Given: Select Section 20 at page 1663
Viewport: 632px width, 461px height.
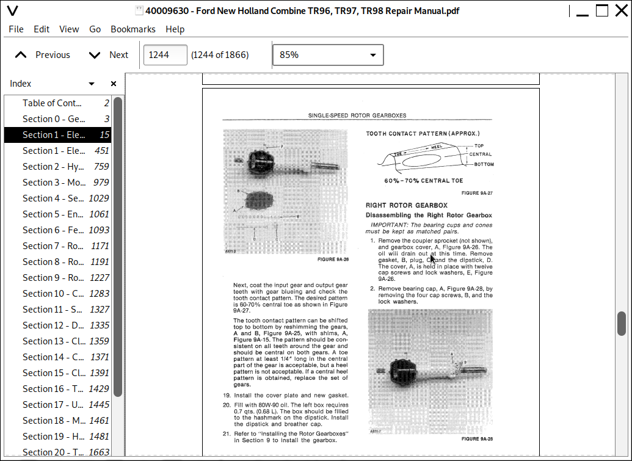Looking at the screenshot, I should (57, 452).
